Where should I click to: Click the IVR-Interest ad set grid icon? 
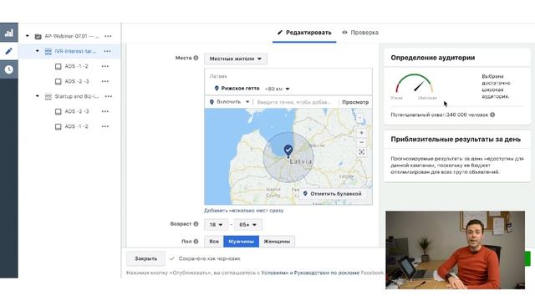point(48,51)
